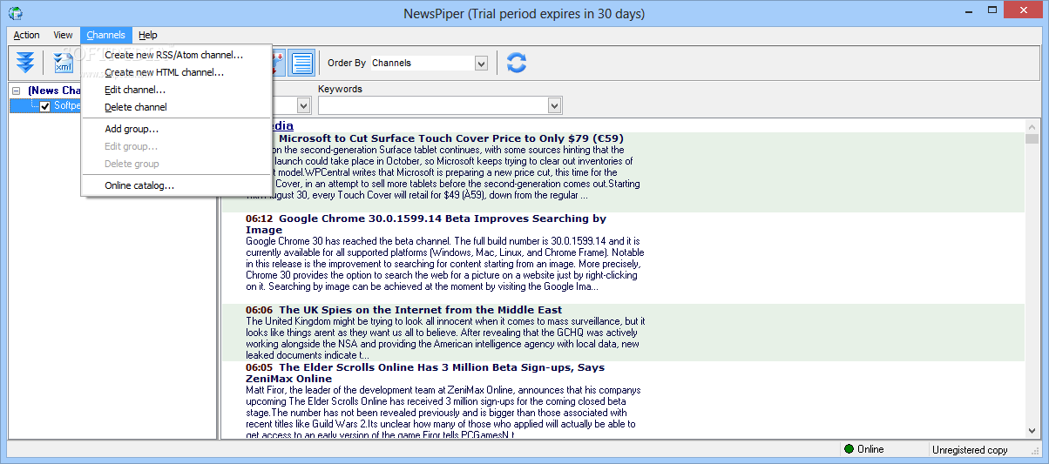
Task: Open the Action menu
Action: (x=26, y=35)
